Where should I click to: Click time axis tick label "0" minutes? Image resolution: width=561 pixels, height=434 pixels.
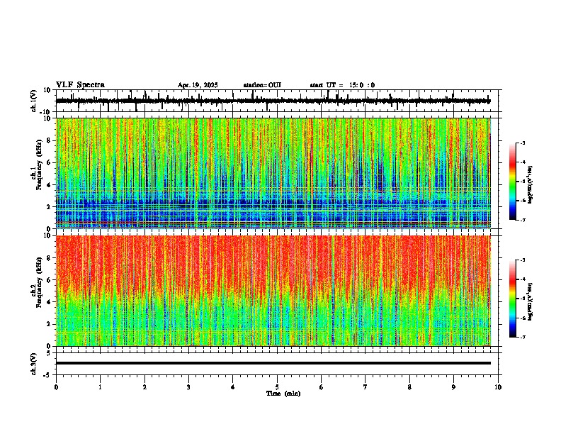click(x=56, y=387)
